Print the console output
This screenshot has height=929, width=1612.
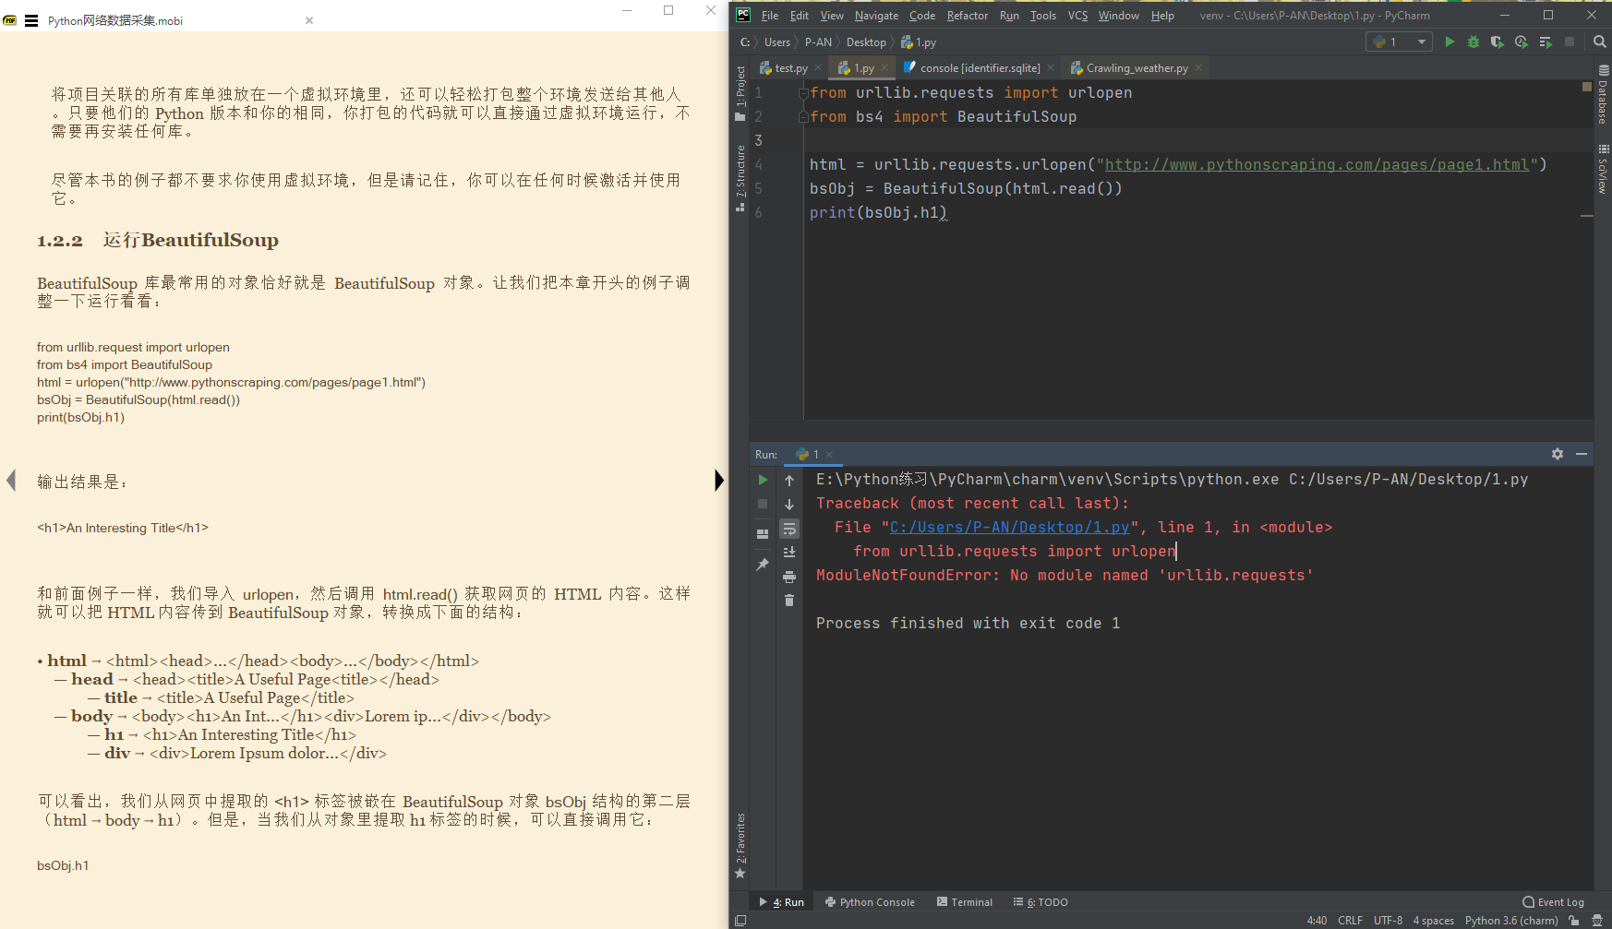tap(789, 577)
